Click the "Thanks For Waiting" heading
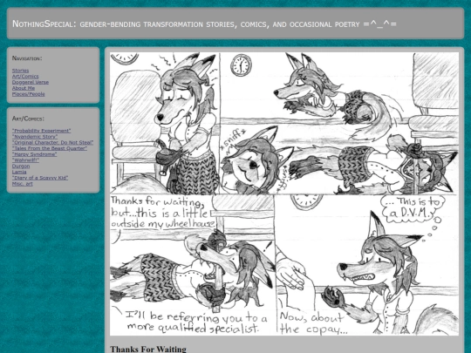 pos(148,350)
